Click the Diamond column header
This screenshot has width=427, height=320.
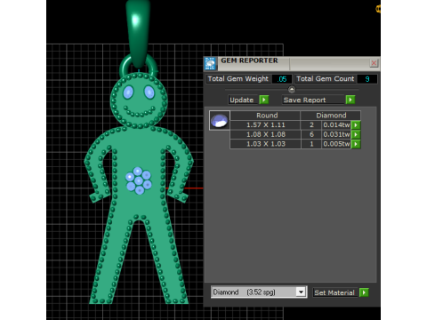point(331,116)
